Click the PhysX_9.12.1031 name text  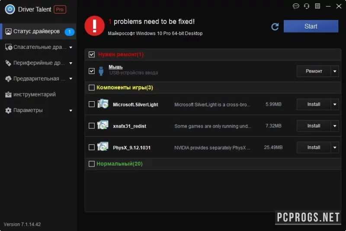pyautogui.click(x=132, y=148)
